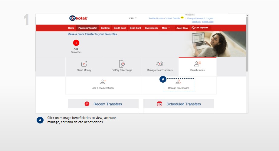Click Get Support text
The width and height of the screenshot is (279, 151).
202,28
